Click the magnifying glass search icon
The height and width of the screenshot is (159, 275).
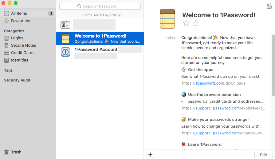tap(79, 6)
